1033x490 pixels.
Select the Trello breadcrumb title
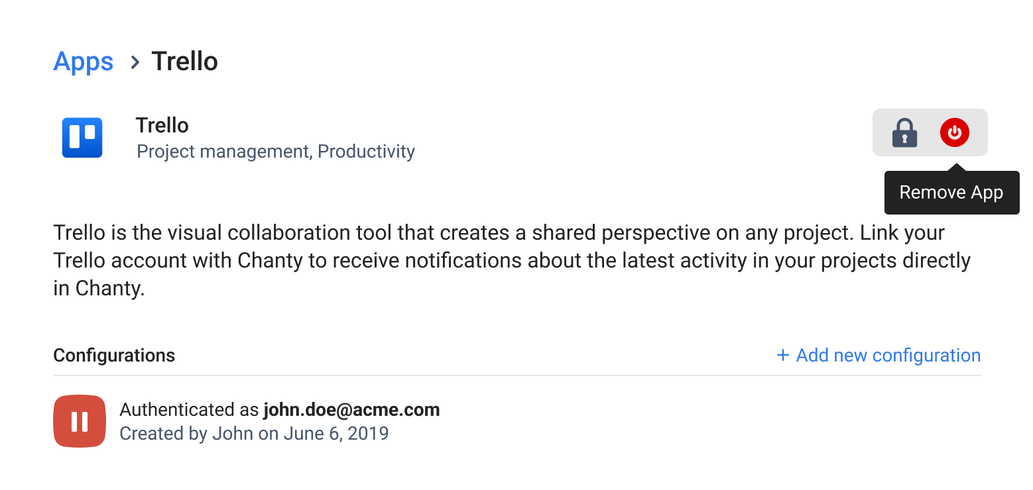pyautogui.click(x=185, y=62)
